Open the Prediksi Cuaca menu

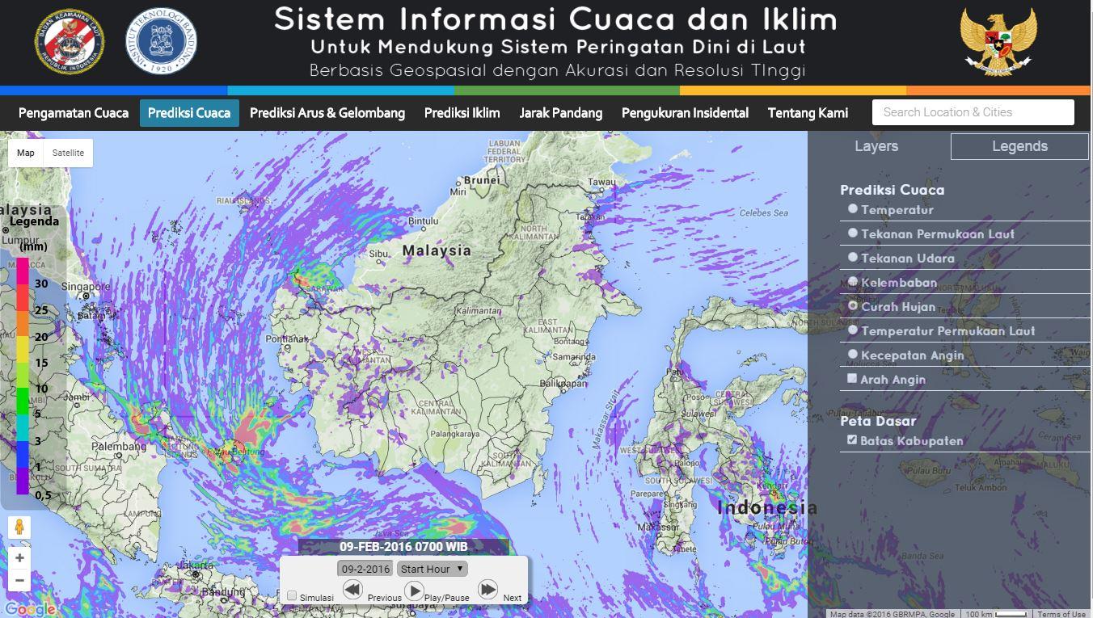pyautogui.click(x=189, y=113)
